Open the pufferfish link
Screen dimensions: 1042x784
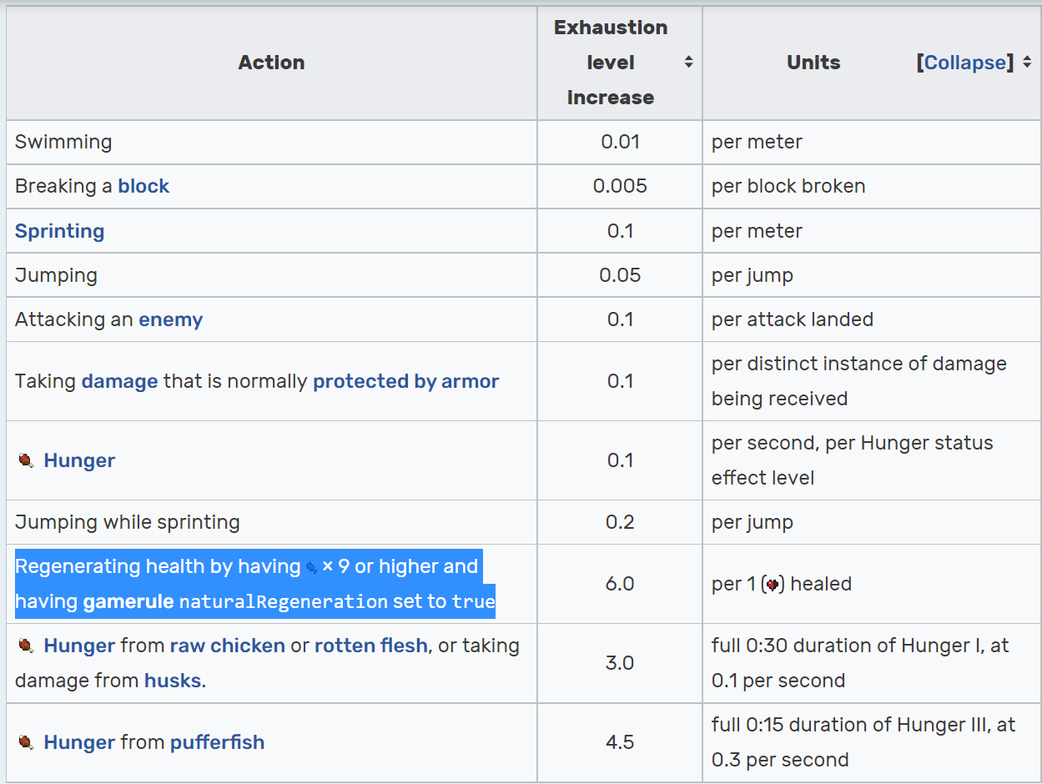click(217, 742)
